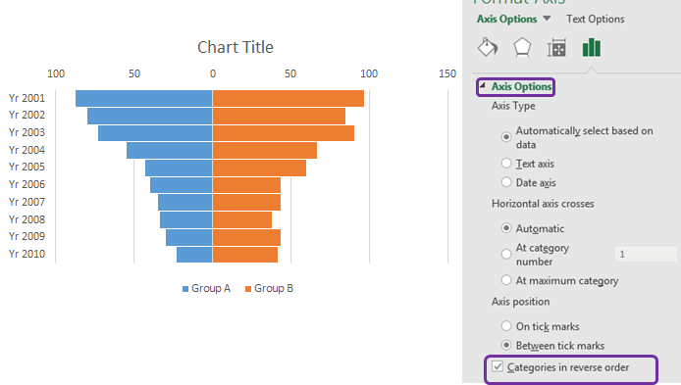
Task: Click the Yr 2008 axis label
Action: tap(26, 219)
